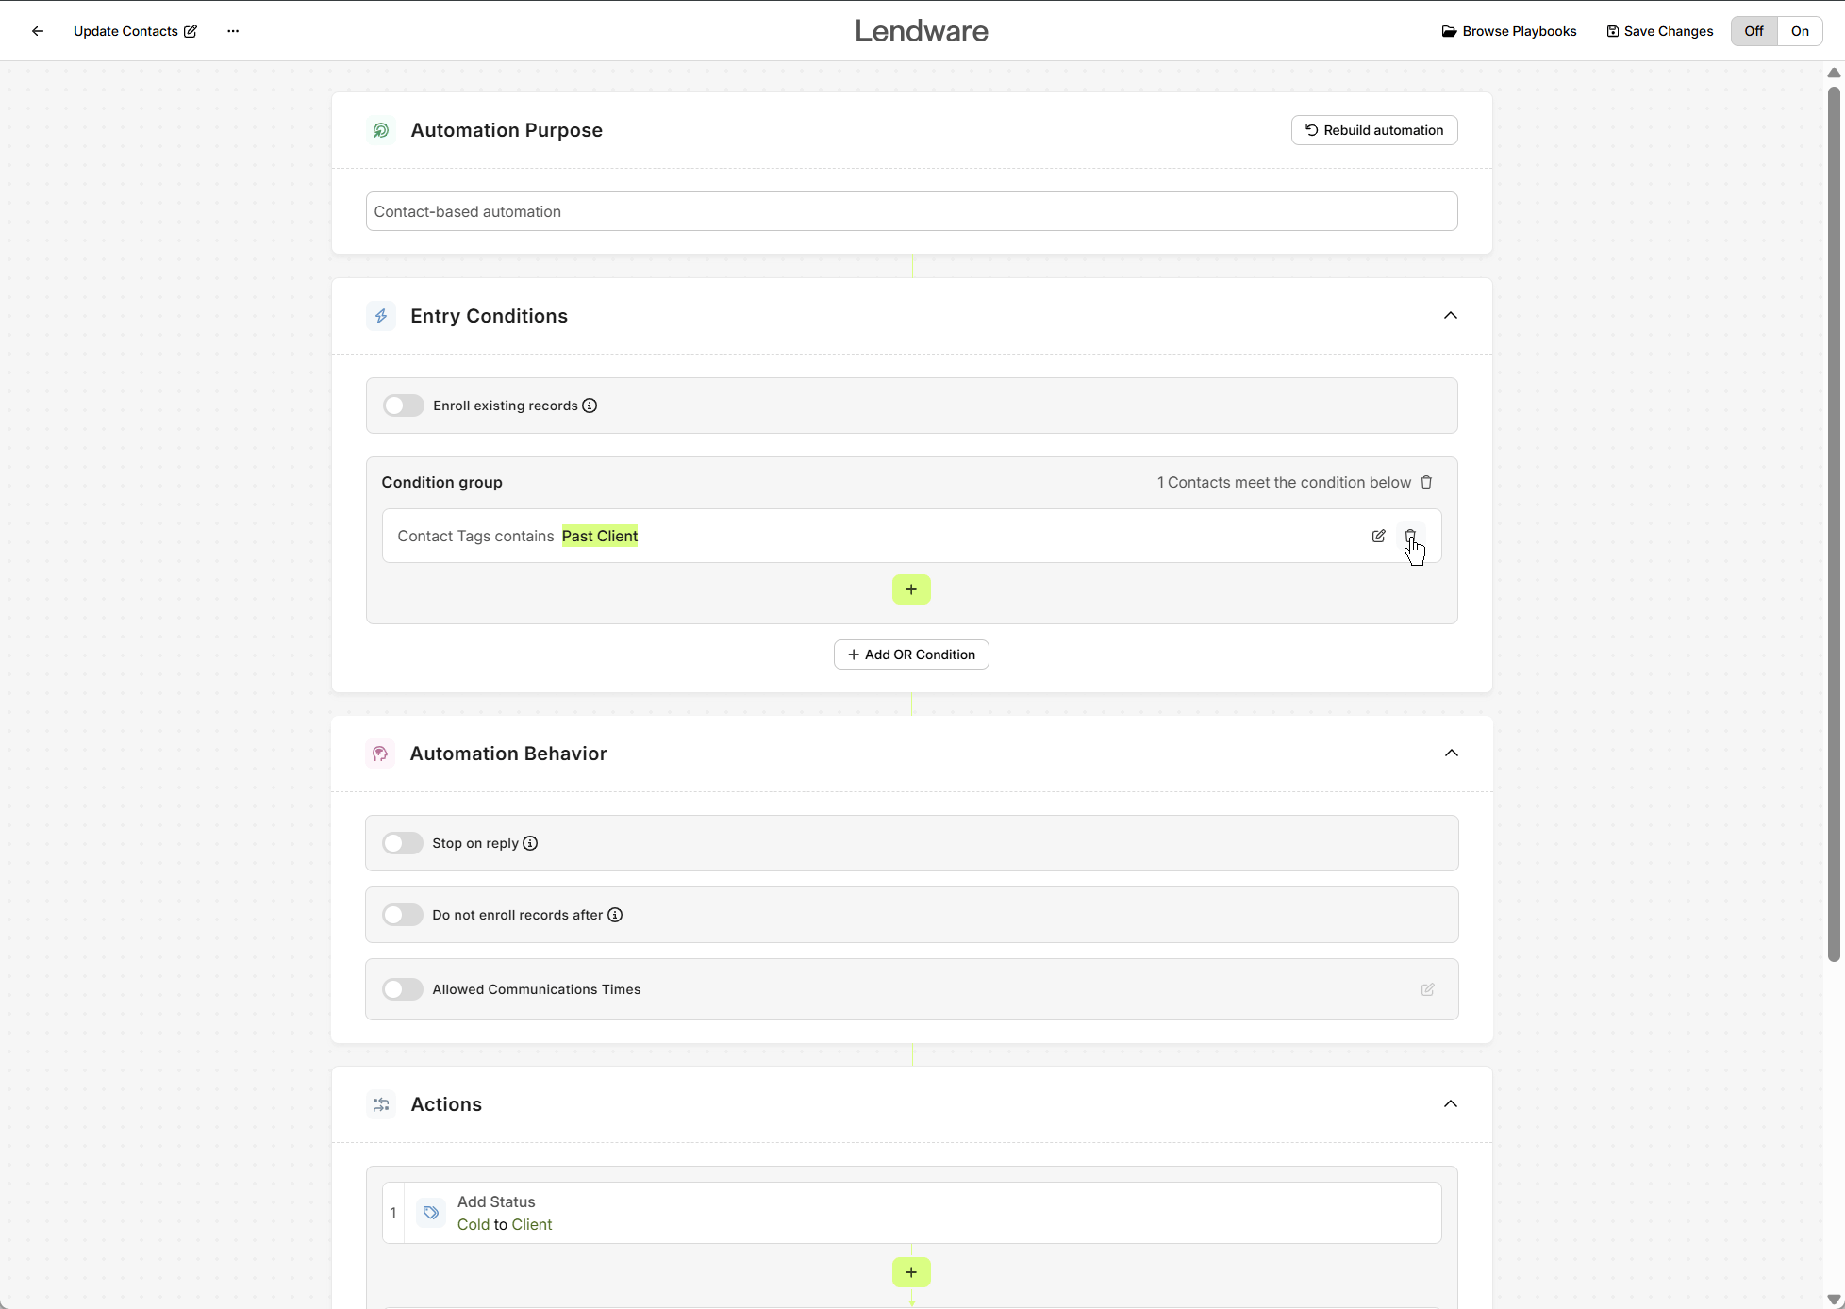
Task: Click the green plus under the condition group
Action: tap(910, 588)
